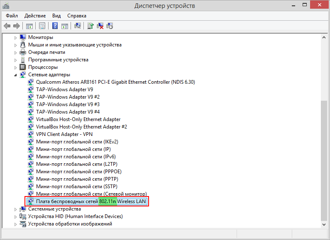Click the scrollbar up arrow

(324, 37)
